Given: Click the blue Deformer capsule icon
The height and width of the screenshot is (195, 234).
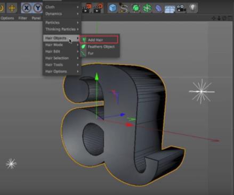Looking at the screenshot, I should pos(158,9).
